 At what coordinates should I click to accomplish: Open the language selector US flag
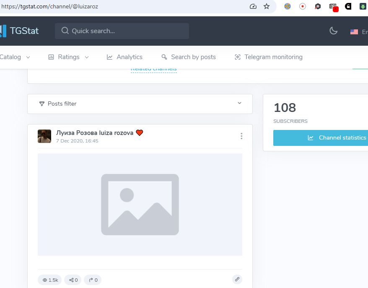(354, 32)
